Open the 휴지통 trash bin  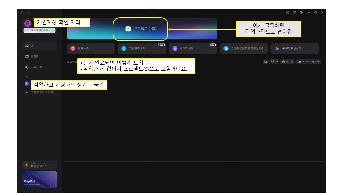287,61
